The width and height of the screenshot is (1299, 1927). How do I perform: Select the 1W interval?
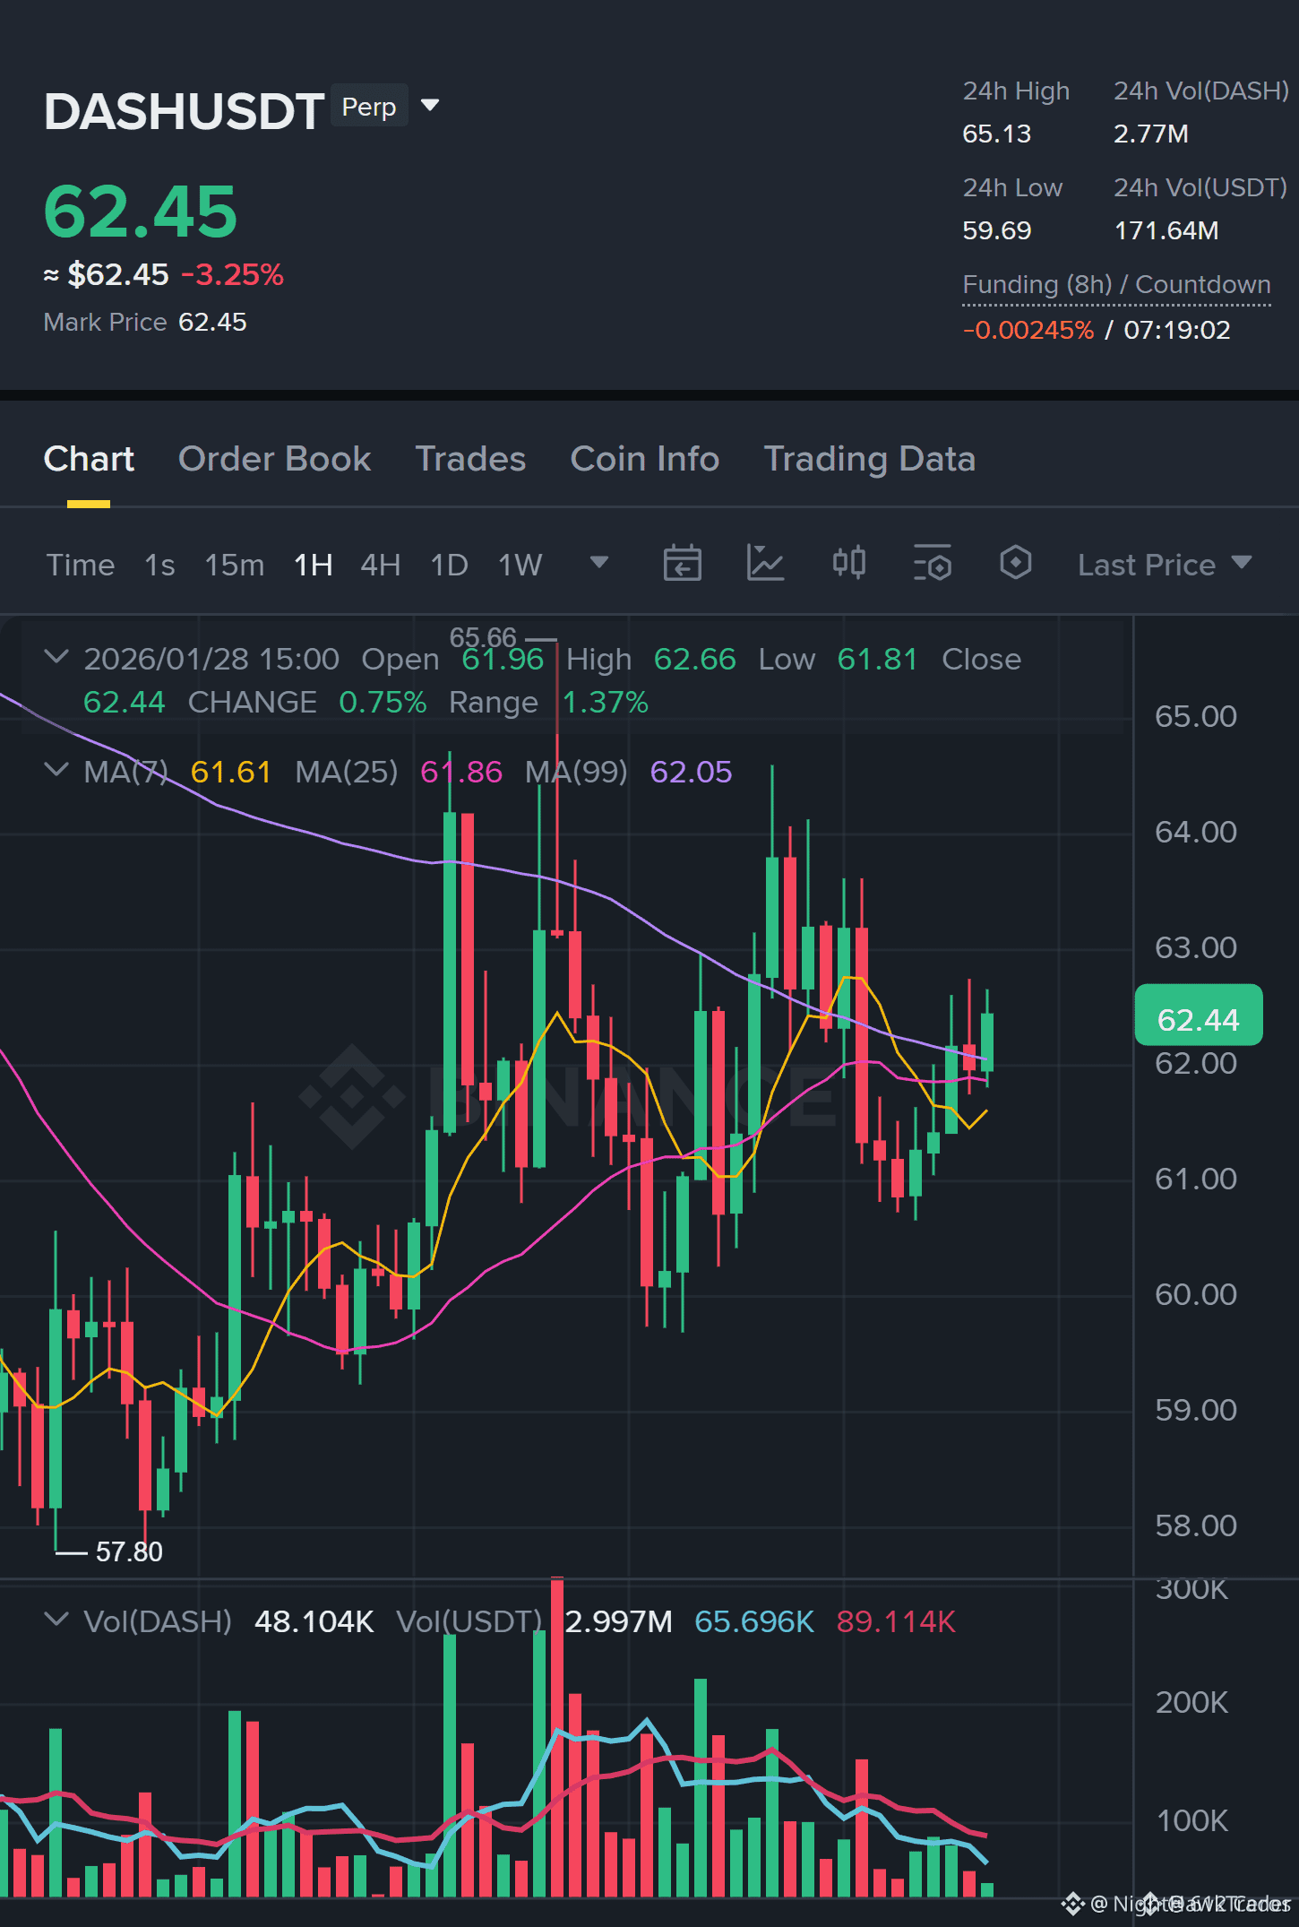pyautogui.click(x=520, y=565)
